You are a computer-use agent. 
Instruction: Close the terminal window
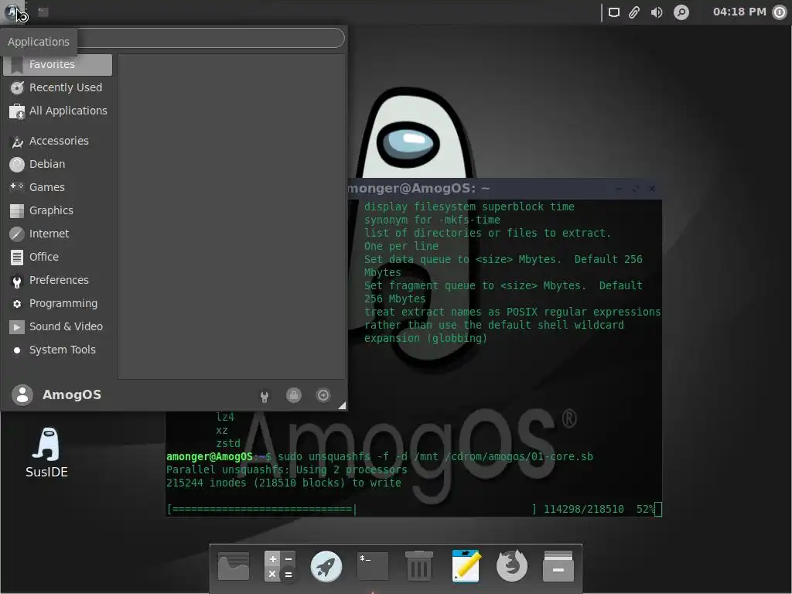[652, 189]
